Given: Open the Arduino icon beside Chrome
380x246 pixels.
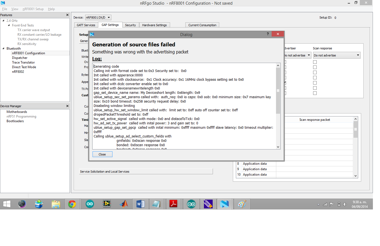Looking at the screenshot, I should (90, 204).
